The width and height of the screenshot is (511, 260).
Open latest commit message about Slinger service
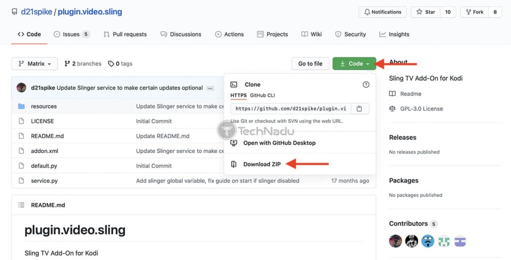pos(130,88)
